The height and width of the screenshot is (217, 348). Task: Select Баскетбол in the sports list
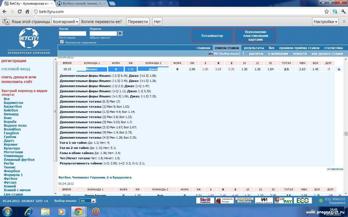[x=13, y=106]
